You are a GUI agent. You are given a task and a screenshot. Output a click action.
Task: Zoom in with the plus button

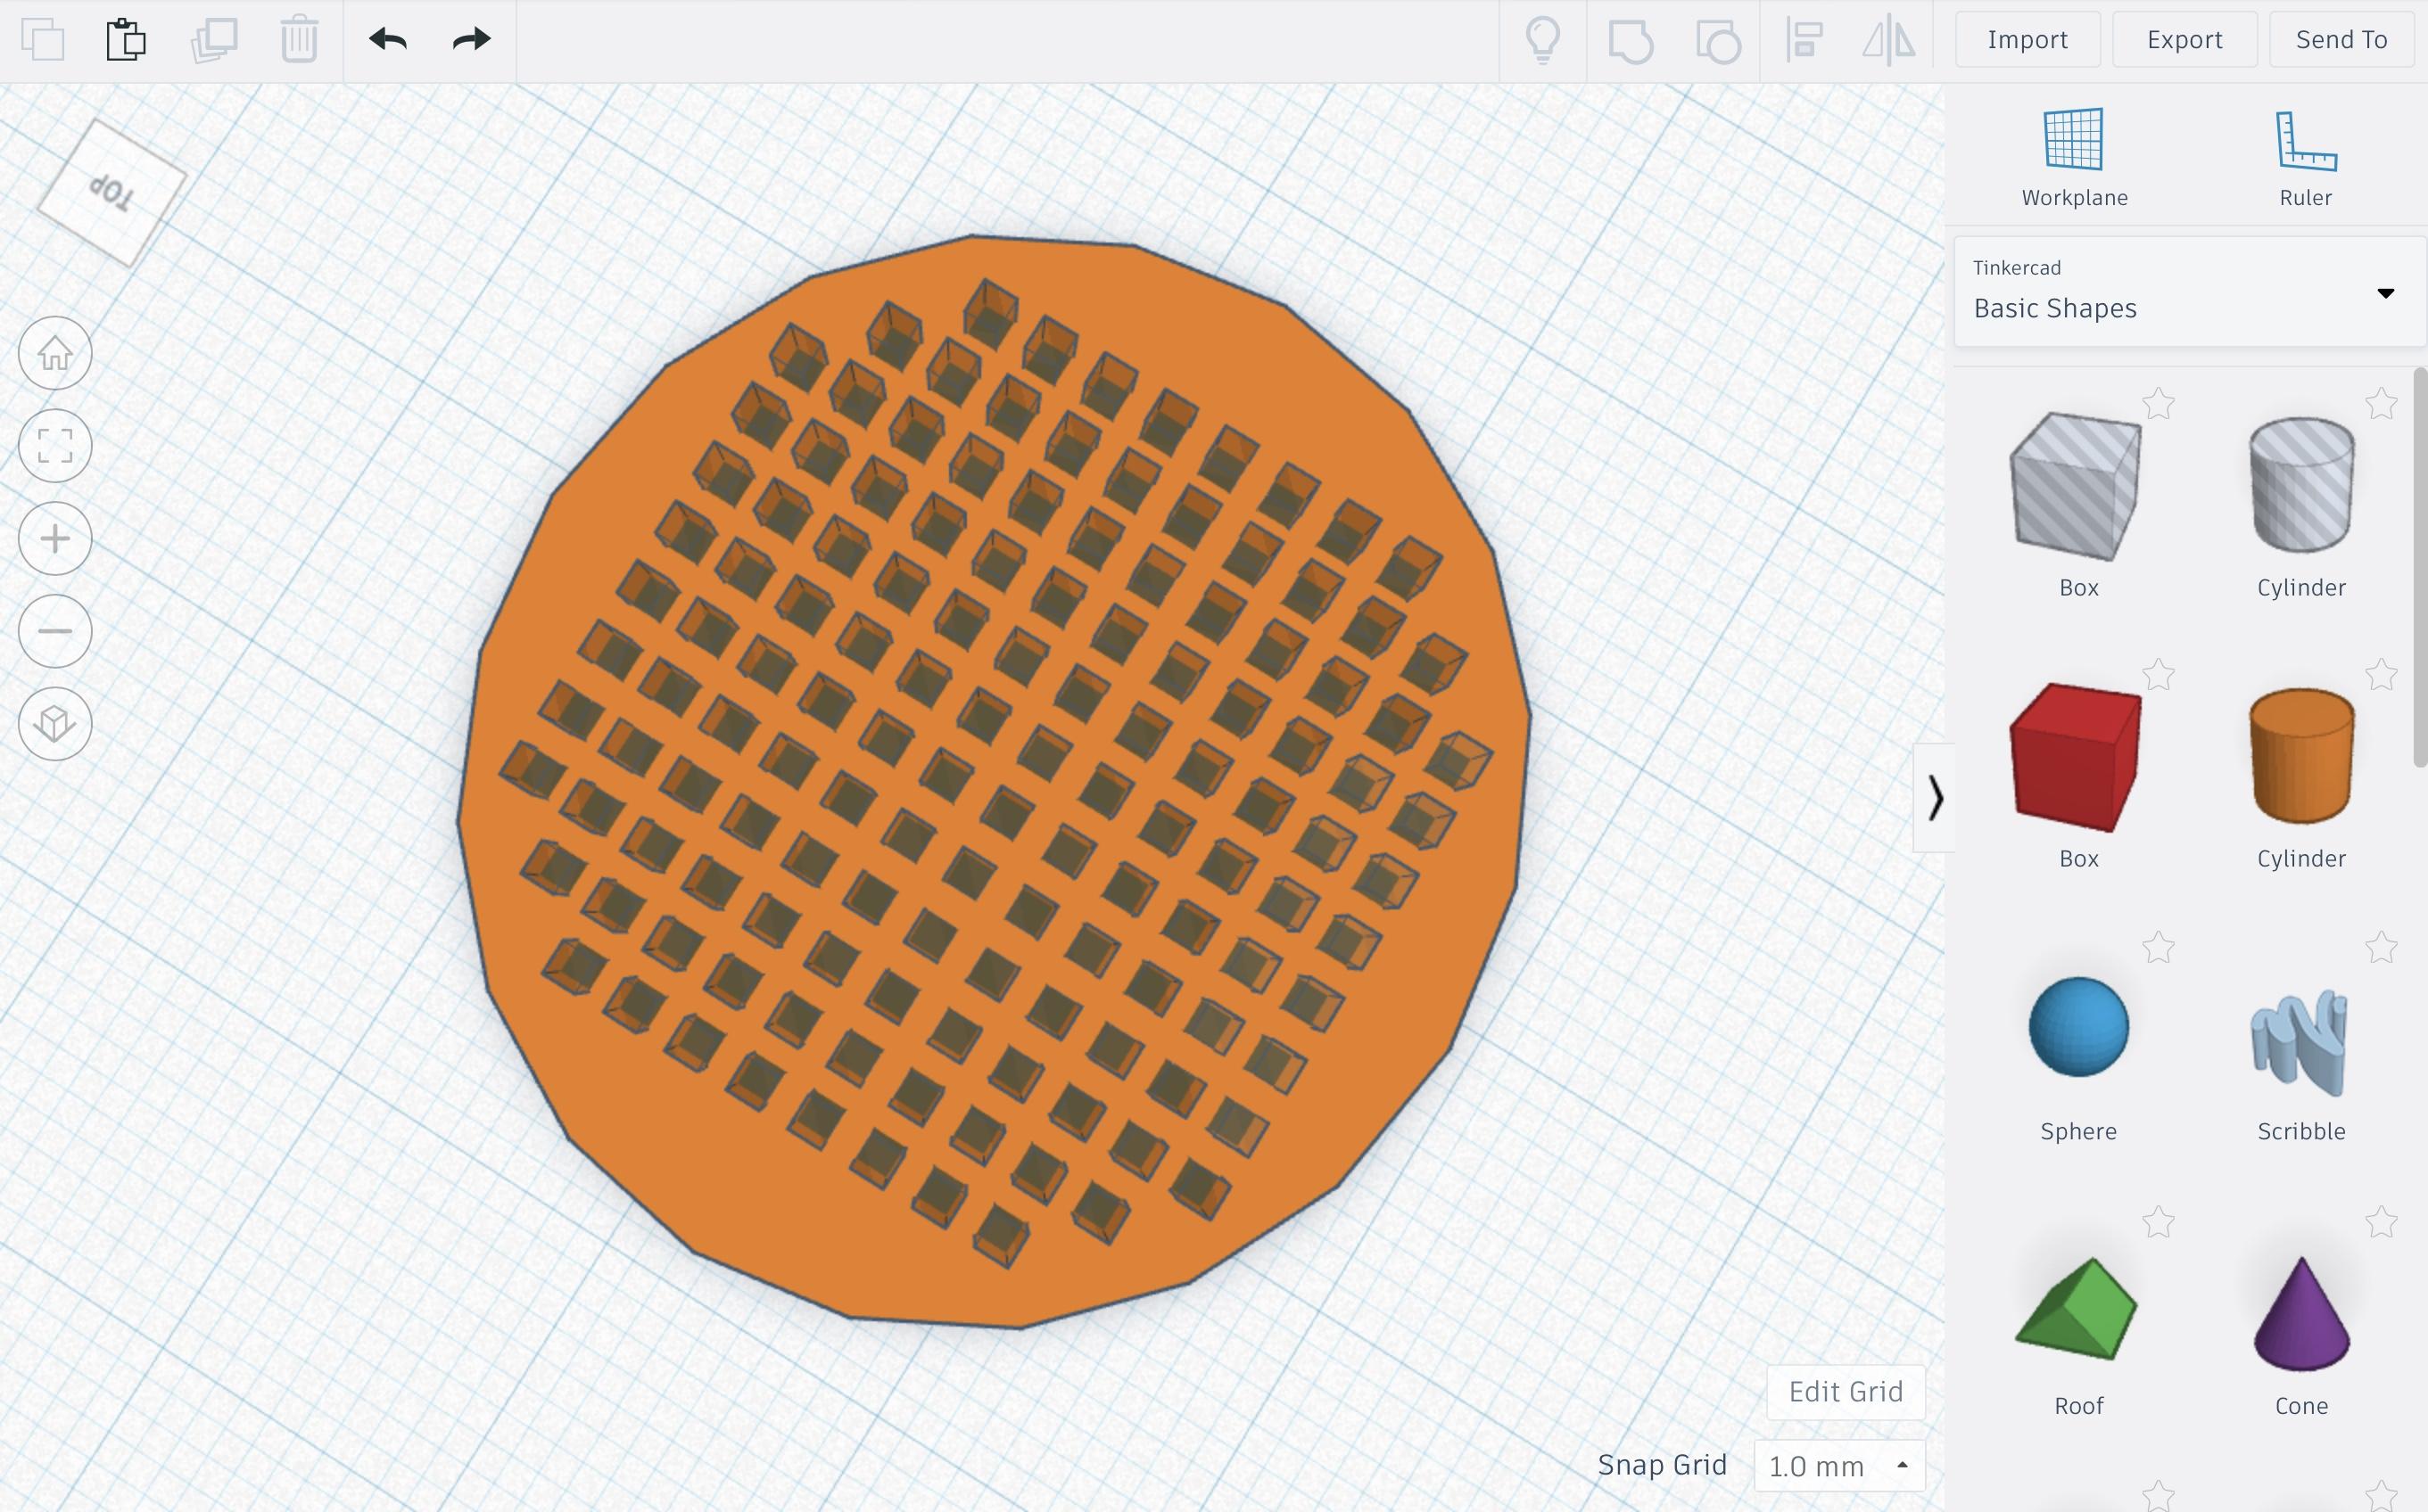[x=55, y=539]
